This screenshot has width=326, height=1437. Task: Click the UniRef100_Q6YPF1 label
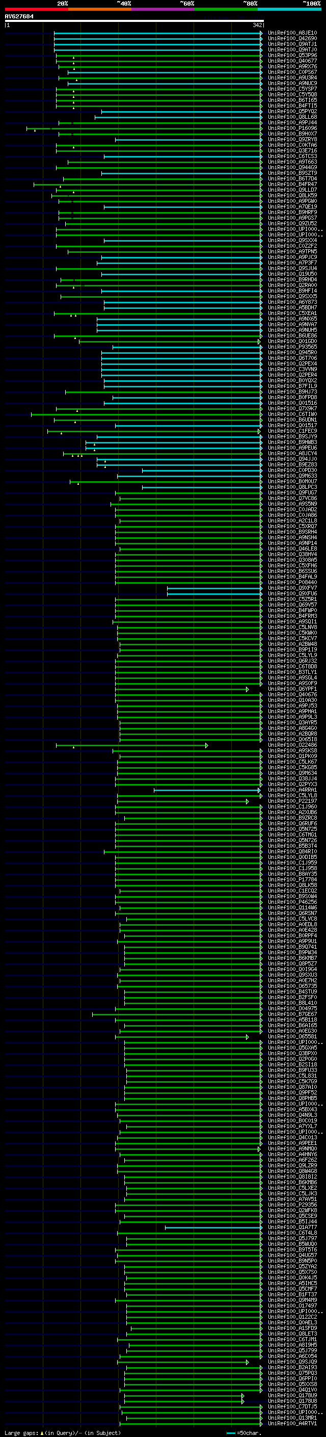click(x=292, y=689)
